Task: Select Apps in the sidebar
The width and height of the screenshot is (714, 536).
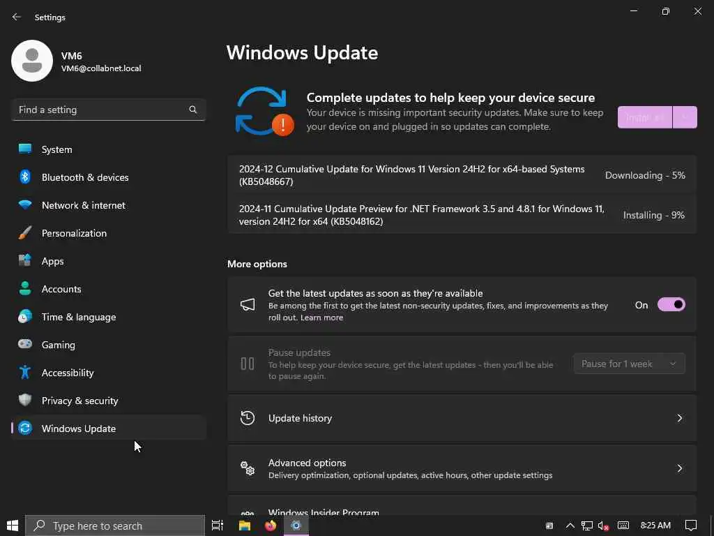Action: click(108, 261)
